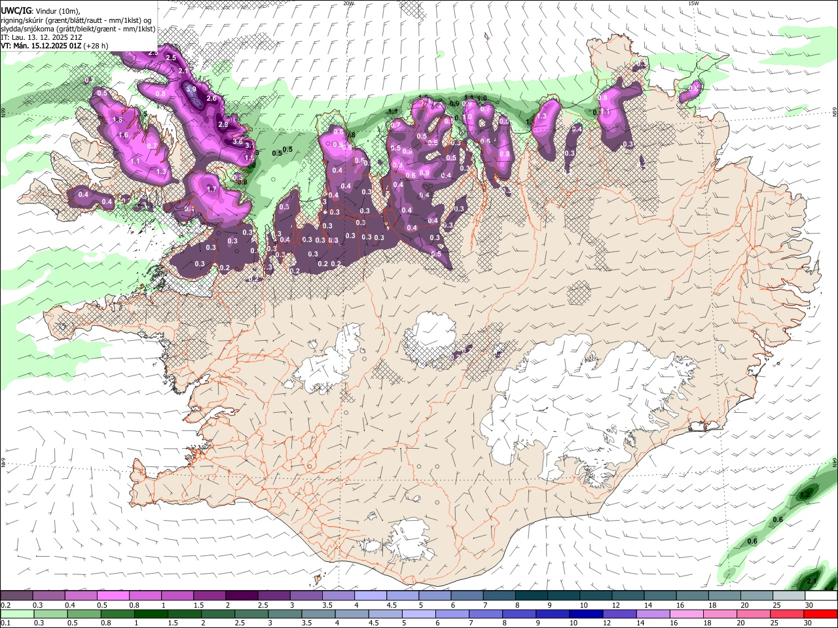838x628 pixels.
Task: Click the red-pink 25 mm rain swatch
Action: point(786,614)
